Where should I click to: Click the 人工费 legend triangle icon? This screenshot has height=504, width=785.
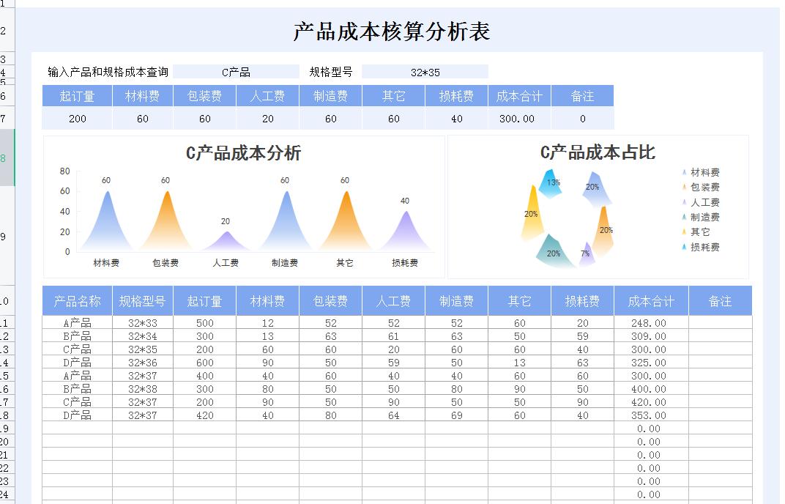click(685, 201)
